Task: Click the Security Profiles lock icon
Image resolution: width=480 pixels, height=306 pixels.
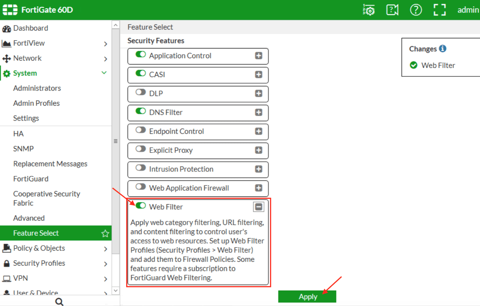Action: pyautogui.click(x=7, y=263)
